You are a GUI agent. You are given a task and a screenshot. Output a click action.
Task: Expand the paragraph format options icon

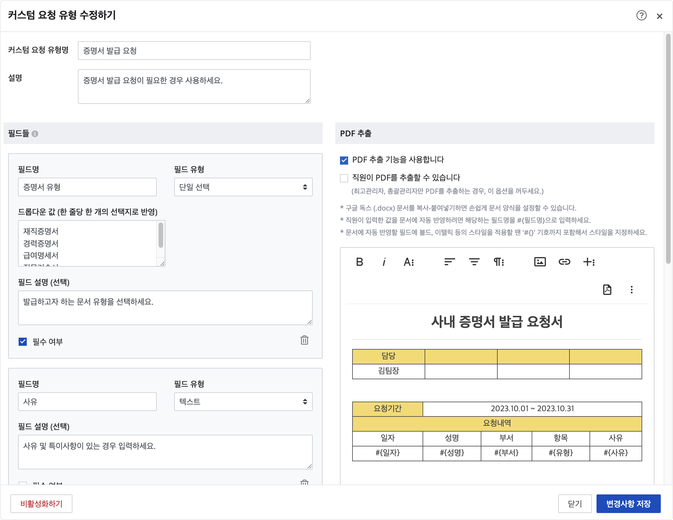pyautogui.click(x=498, y=262)
